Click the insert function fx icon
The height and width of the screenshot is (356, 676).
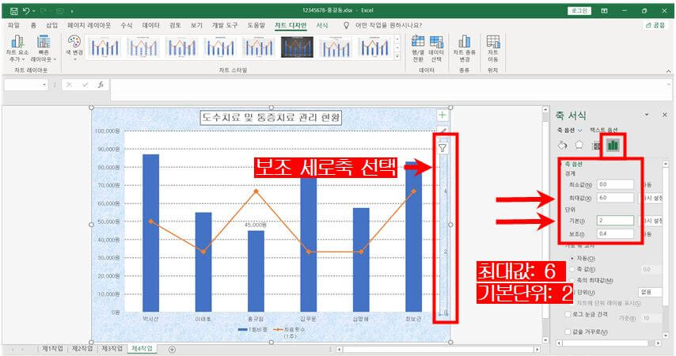101,85
